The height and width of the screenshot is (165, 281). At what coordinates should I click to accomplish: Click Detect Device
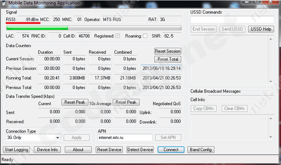click(x=140, y=150)
